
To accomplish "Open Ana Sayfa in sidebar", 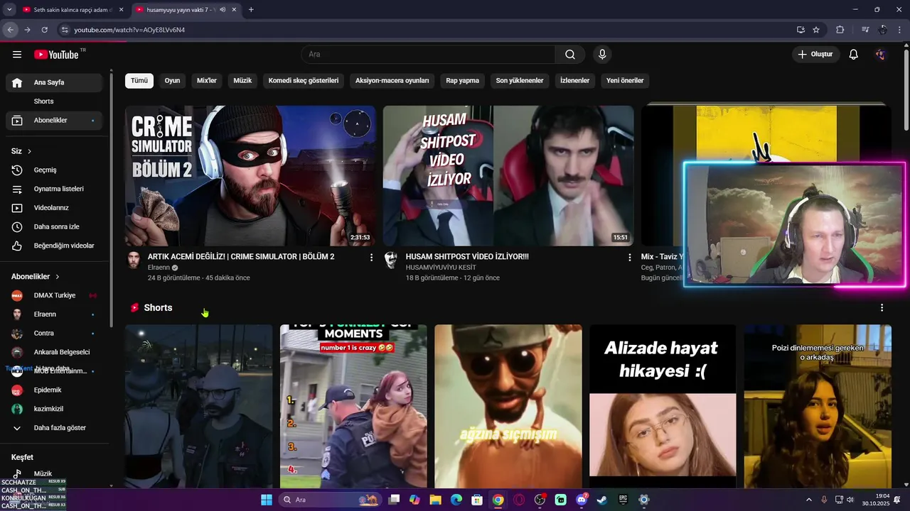I will (x=54, y=82).
